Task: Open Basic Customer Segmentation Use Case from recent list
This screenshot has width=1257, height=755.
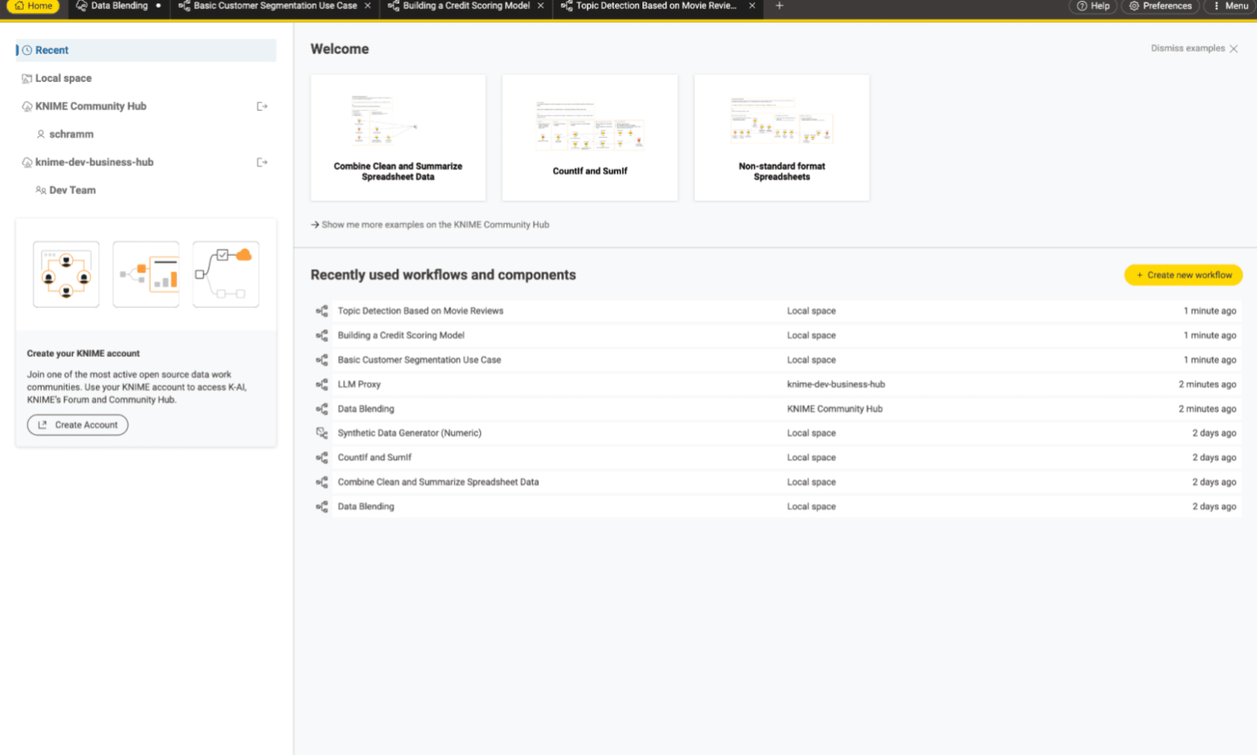Action: click(419, 360)
